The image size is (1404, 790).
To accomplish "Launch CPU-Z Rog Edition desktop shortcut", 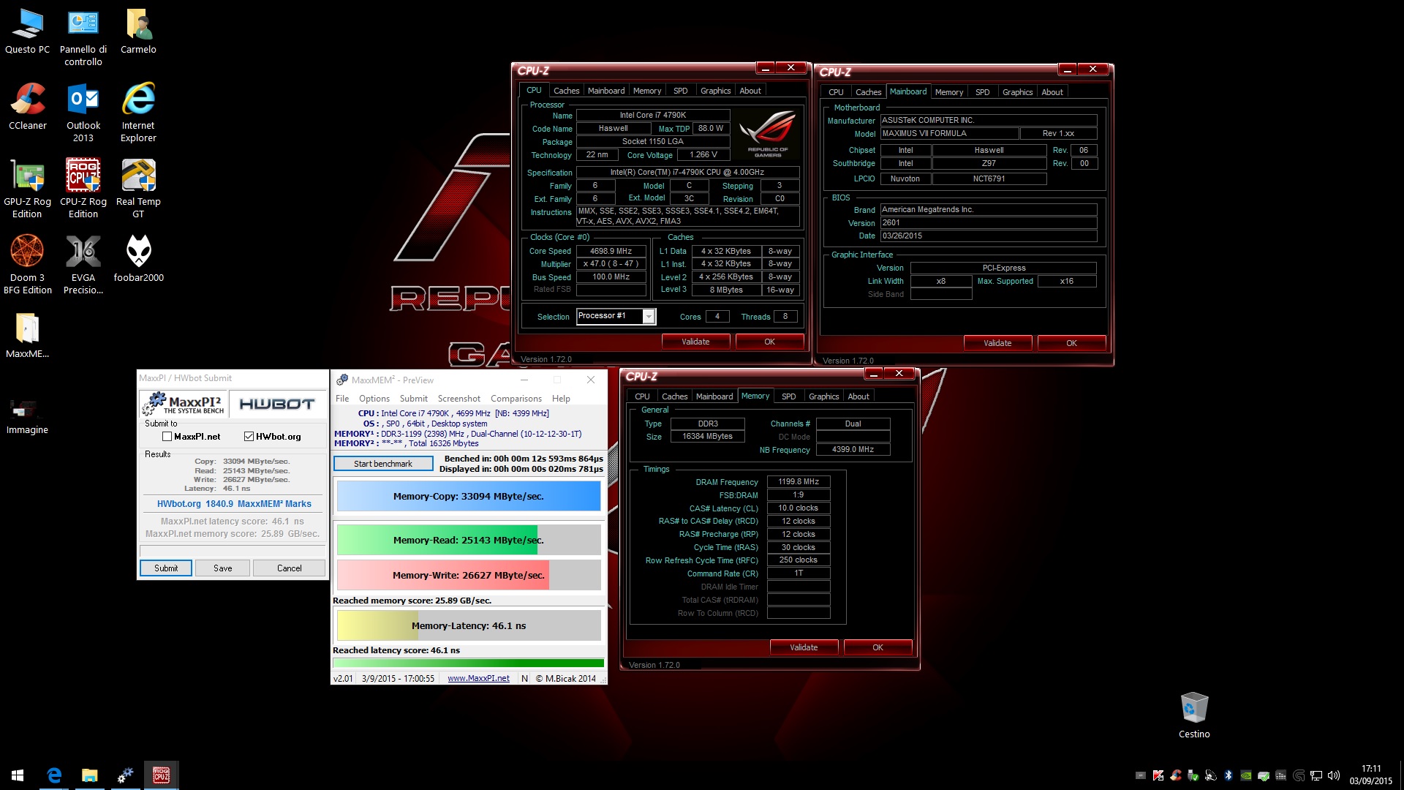I will pos(83,189).
